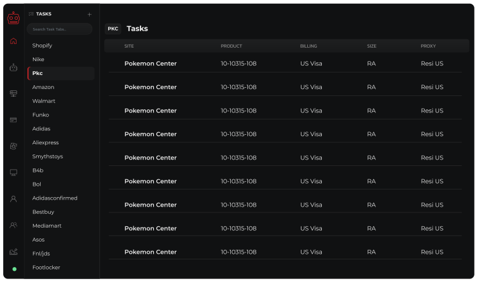Image resolution: width=477 pixels, height=281 pixels.
Task: Open the billing card icon in sidebar
Action: click(x=13, y=120)
